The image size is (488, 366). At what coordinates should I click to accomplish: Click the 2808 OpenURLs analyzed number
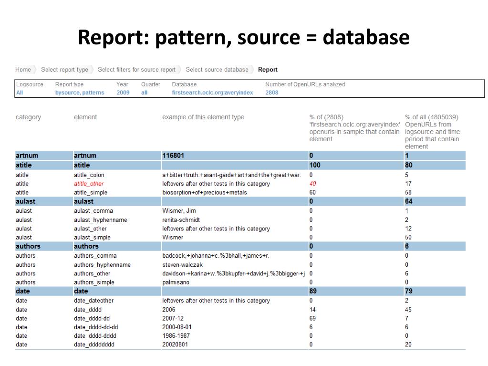(271, 93)
